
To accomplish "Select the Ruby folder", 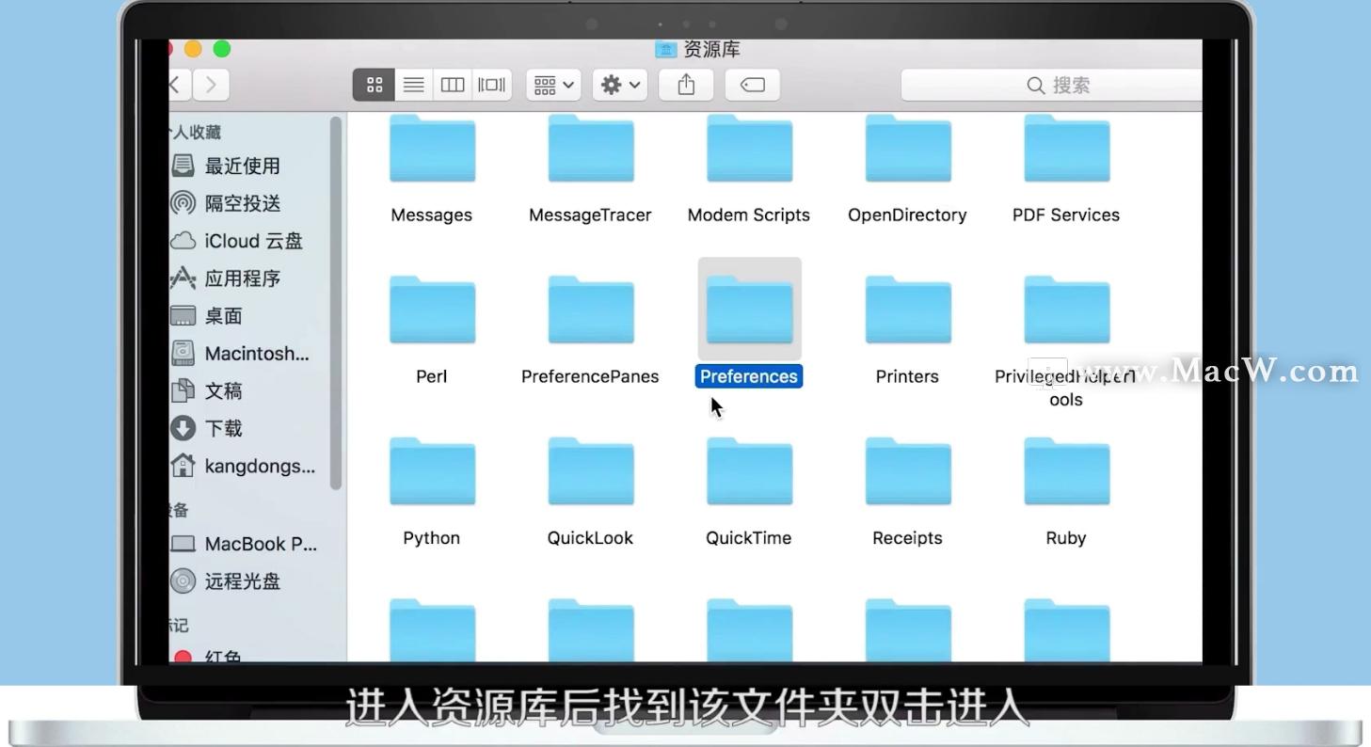I will (x=1065, y=471).
